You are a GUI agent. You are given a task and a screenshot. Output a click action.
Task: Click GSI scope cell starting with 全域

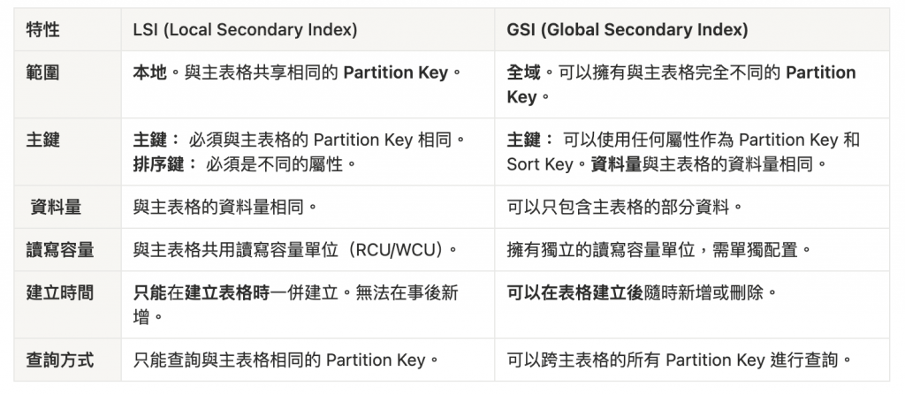click(691, 84)
